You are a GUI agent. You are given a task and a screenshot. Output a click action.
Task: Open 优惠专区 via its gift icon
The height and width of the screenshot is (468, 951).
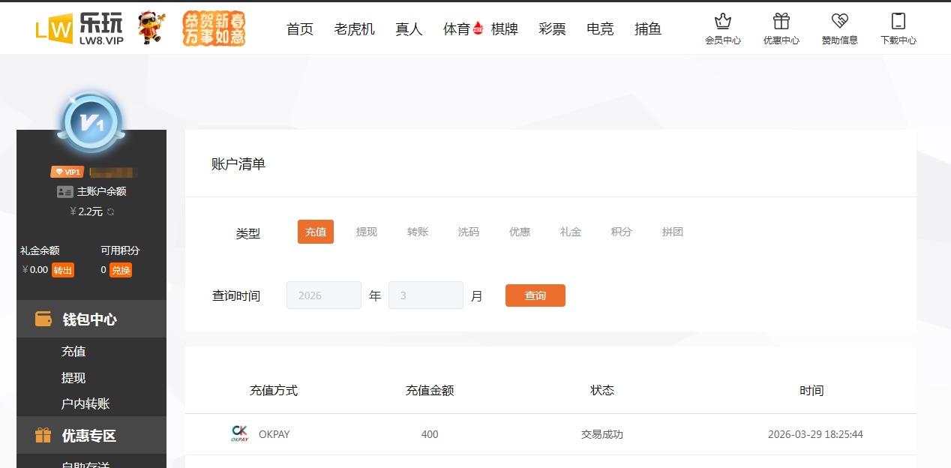(x=43, y=435)
